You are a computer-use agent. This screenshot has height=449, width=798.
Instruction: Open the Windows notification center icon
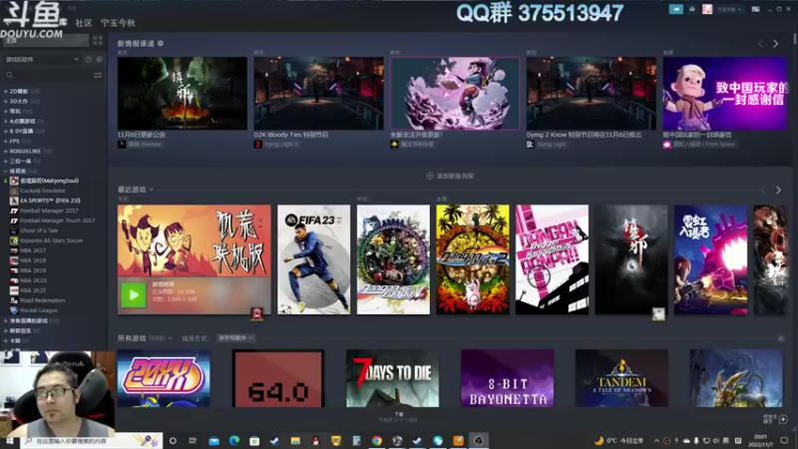(x=784, y=440)
